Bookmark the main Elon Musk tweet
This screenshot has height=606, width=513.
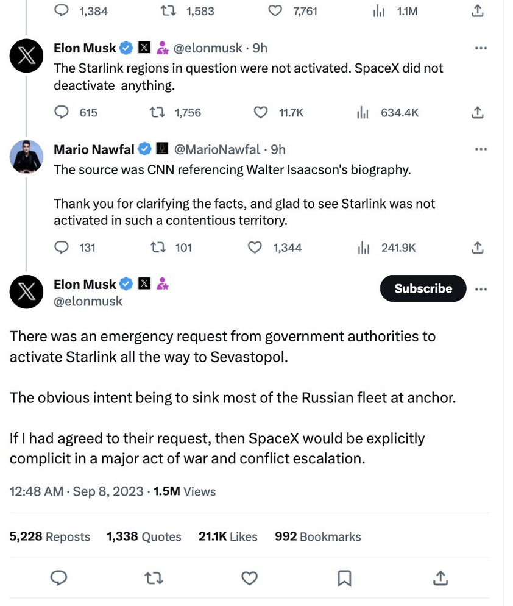344,577
